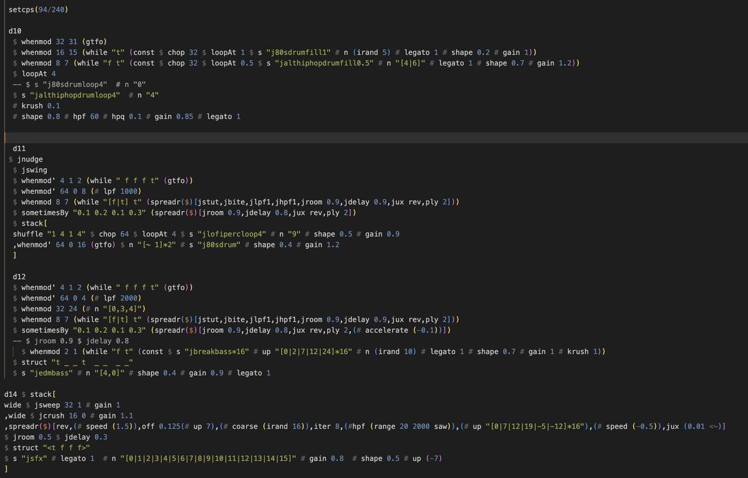Click the "jnudge" line

[x=26, y=159]
